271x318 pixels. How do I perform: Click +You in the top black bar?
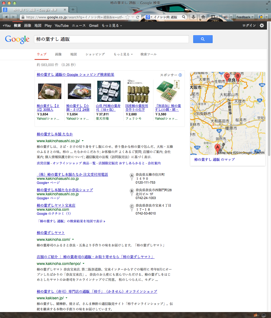tap(6, 25)
